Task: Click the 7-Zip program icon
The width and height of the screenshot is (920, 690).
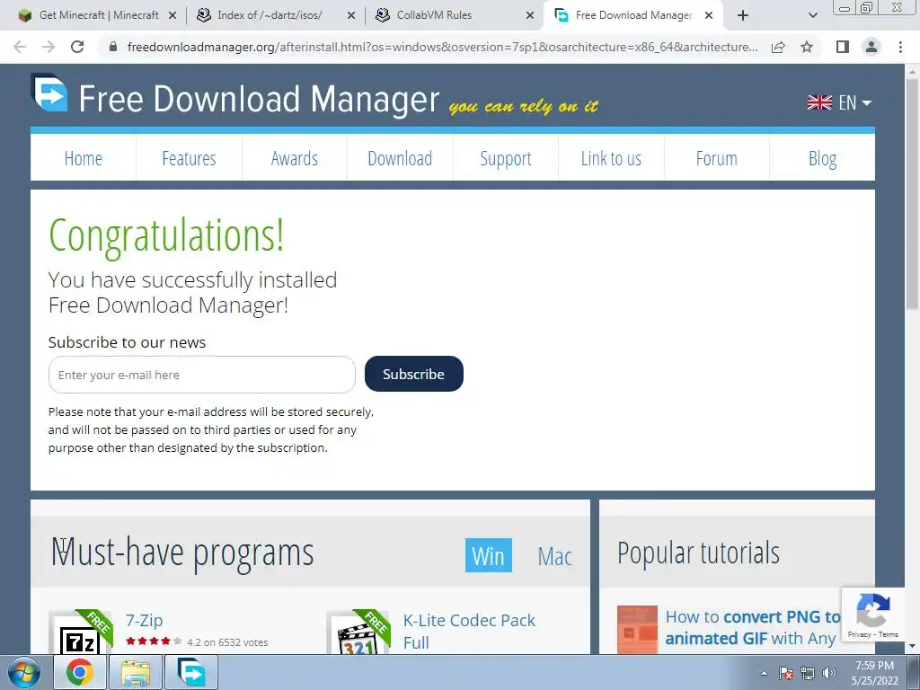Action: [x=80, y=632]
